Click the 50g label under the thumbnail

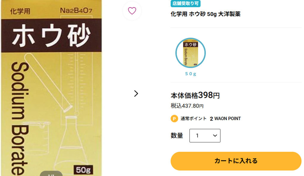[x=191, y=74]
